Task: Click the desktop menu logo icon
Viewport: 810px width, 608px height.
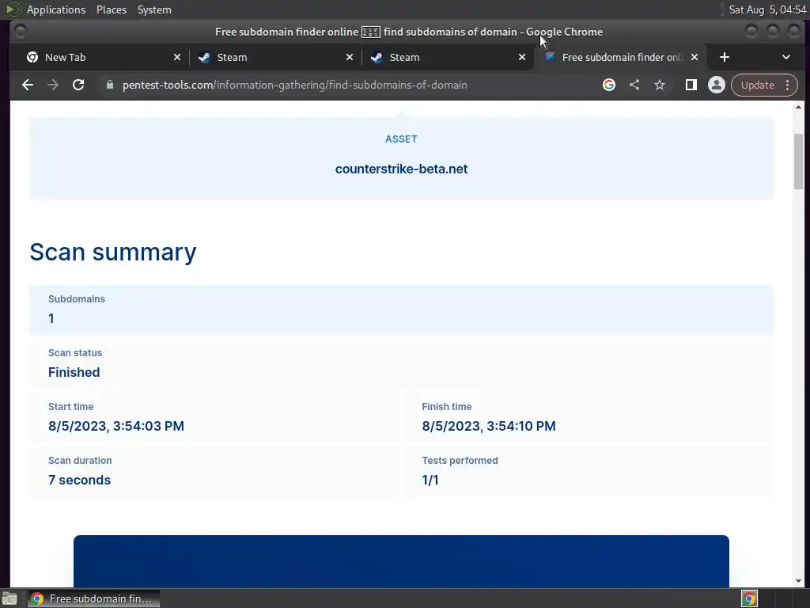Action: (13, 9)
